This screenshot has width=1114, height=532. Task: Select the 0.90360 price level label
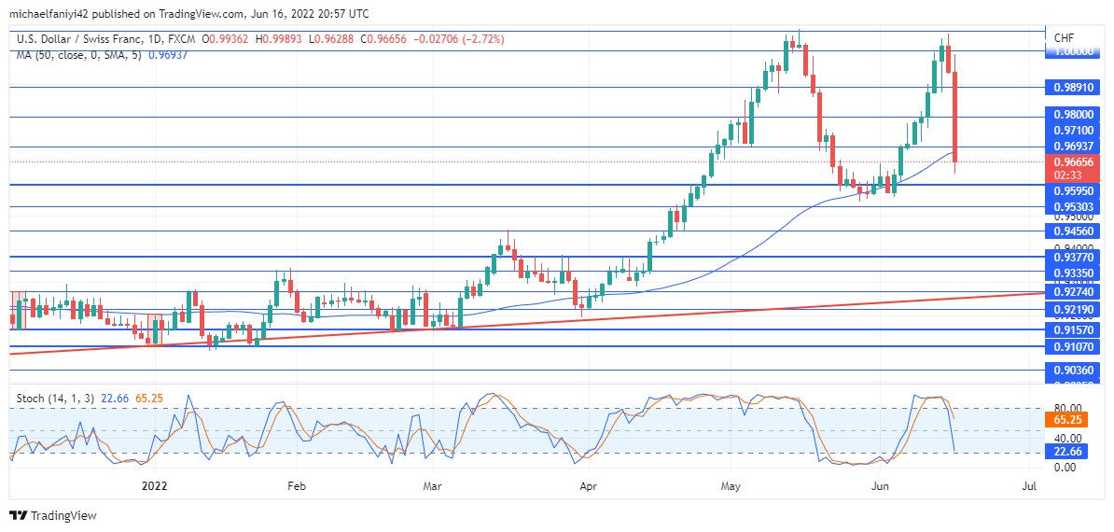coord(1075,370)
